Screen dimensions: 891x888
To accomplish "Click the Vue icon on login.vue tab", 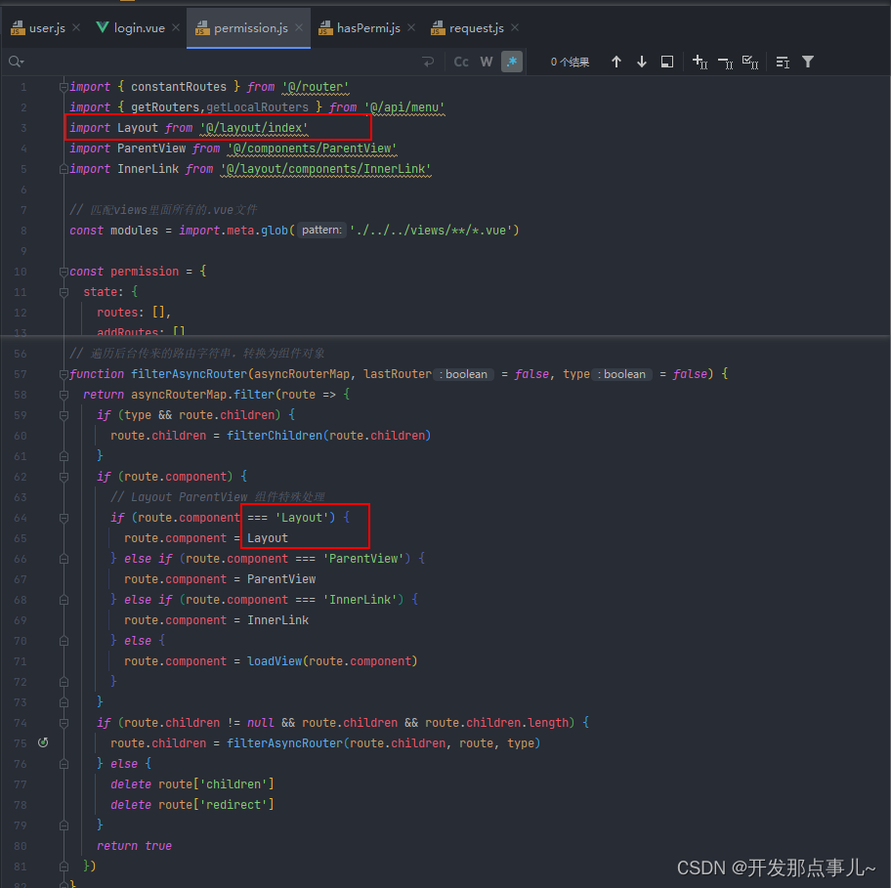I will [103, 27].
